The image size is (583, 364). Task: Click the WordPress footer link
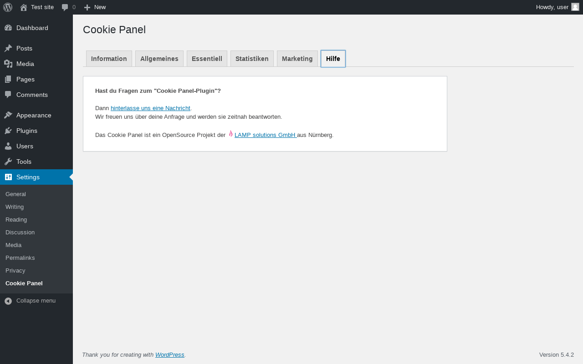170,354
